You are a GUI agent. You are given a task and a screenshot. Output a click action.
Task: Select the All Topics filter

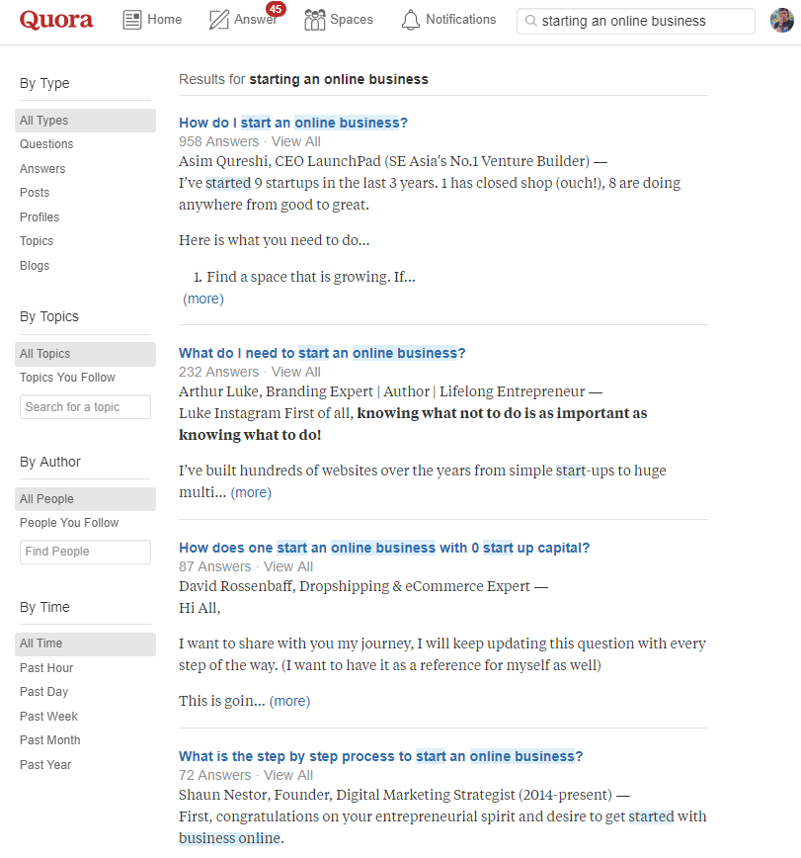pyautogui.click(x=85, y=354)
